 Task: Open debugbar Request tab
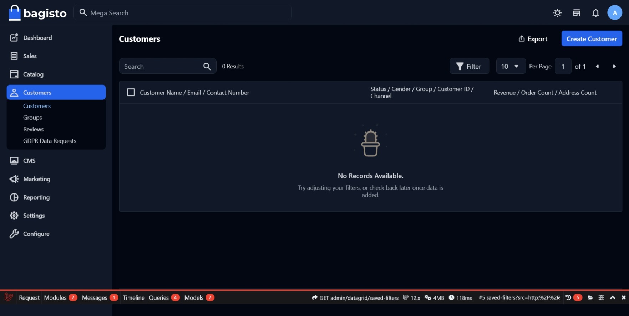pyautogui.click(x=29, y=297)
